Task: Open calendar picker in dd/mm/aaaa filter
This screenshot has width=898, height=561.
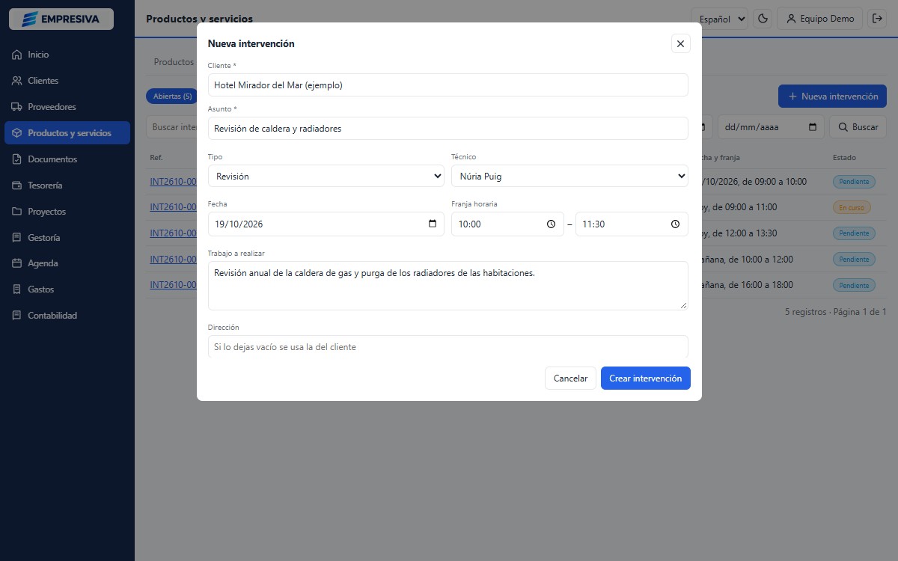Action: (813, 127)
